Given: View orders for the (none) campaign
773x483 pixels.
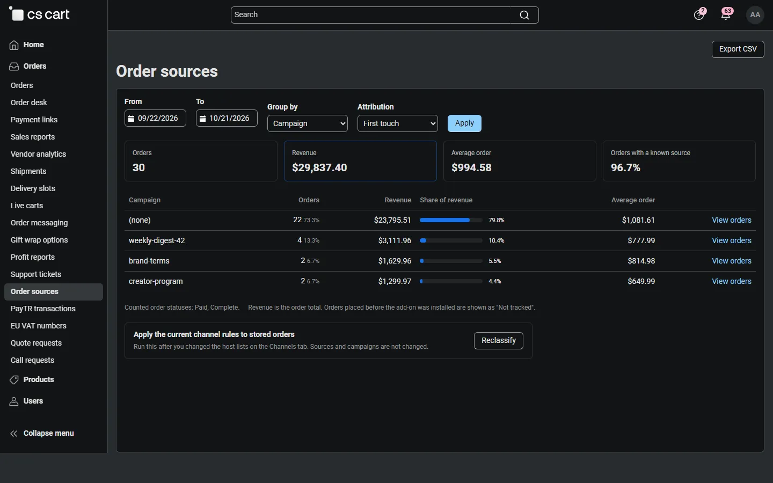Looking at the screenshot, I should (x=732, y=221).
